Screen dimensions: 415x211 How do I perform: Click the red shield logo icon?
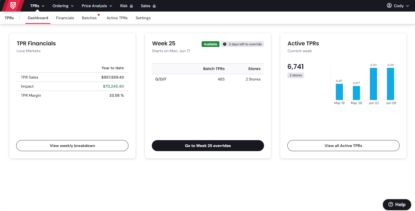[x=13, y=6]
